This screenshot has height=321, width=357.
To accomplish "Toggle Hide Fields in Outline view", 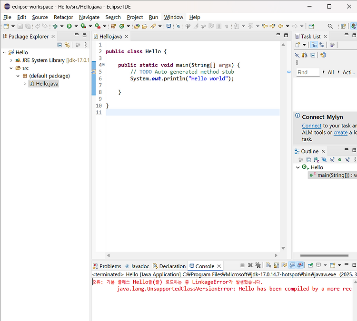I will (x=324, y=160).
